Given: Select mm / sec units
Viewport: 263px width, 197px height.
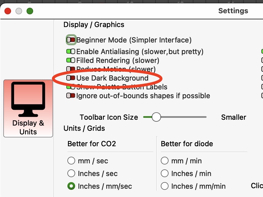Looking at the screenshot, I should click(71, 161).
